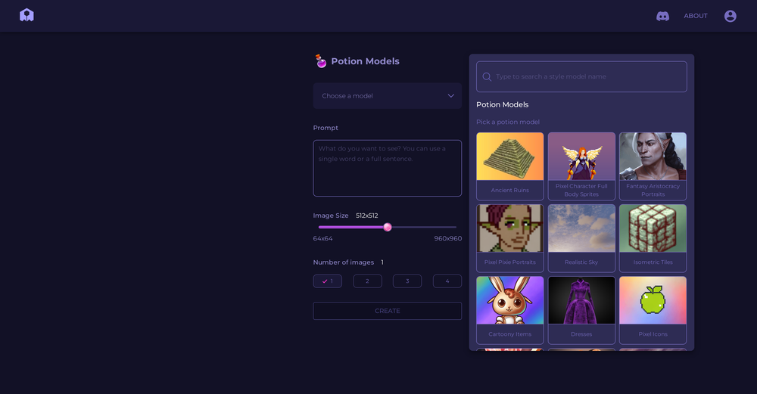Open the ABOUT page
The height and width of the screenshot is (394, 757).
pos(695,16)
